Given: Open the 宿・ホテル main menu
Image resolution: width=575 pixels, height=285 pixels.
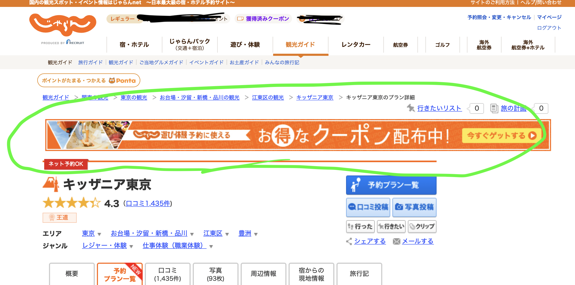Looking at the screenshot, I should pos(134,45).
